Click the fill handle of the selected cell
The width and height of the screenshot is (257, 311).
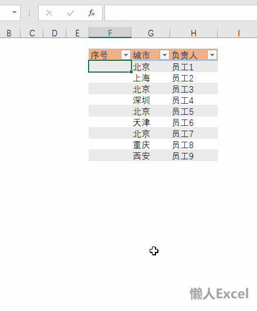(131, 71)
